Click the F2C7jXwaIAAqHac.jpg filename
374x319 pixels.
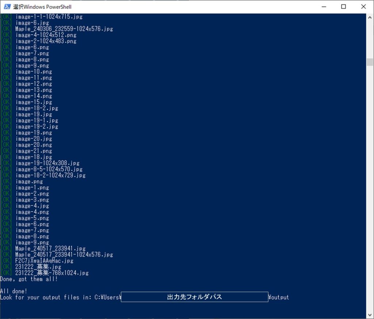(44, 261)
